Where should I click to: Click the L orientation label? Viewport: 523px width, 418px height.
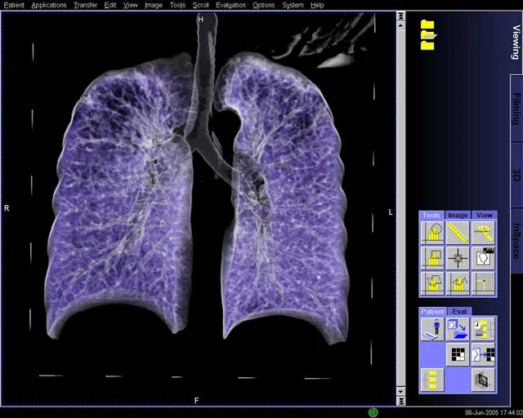[x=391, y=212]
